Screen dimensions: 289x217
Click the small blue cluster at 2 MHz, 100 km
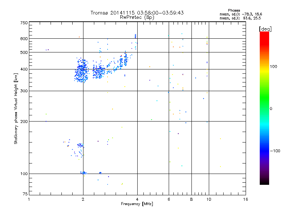coord(84,173)
